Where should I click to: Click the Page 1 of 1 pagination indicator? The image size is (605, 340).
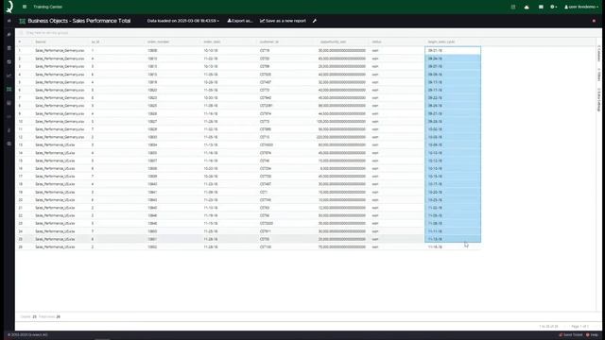click(579, 327)
